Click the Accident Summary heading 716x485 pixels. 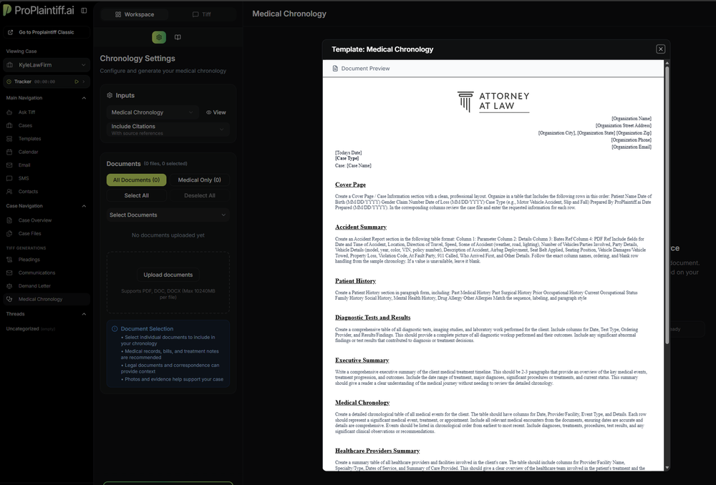(361, 227)
